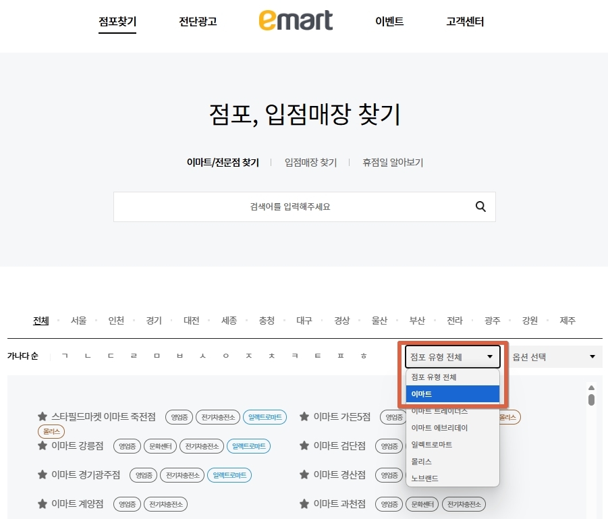Screen dimensions: 608x519
Task: Select the 전체 region filter
Action: click(x=40, y=321)
